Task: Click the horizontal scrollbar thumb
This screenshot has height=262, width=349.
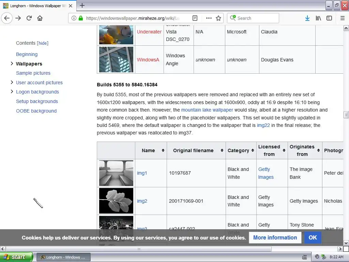Action: 139,249
